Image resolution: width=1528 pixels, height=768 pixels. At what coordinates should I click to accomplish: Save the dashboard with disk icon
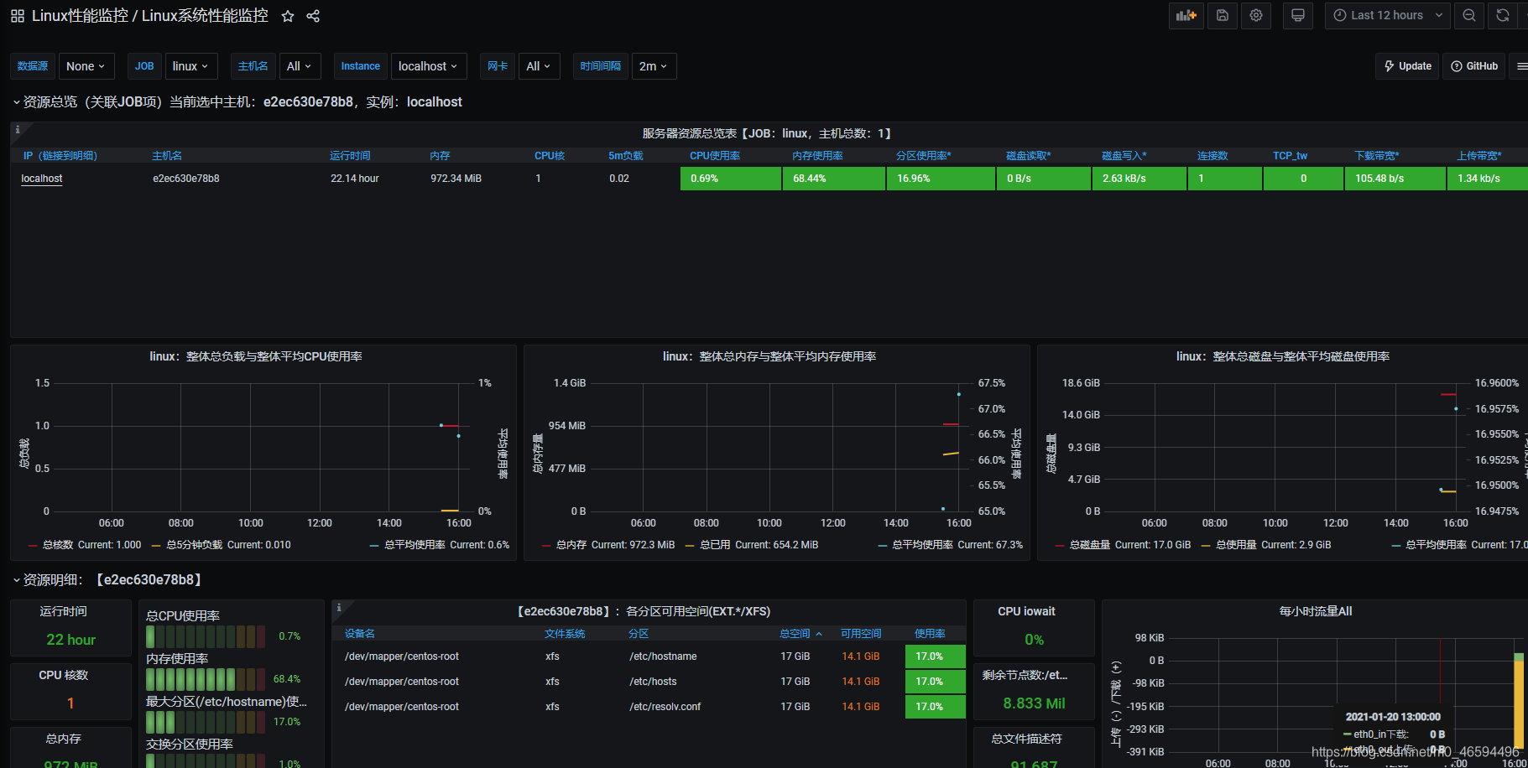pyautogui.click(x=1223, y=15)
